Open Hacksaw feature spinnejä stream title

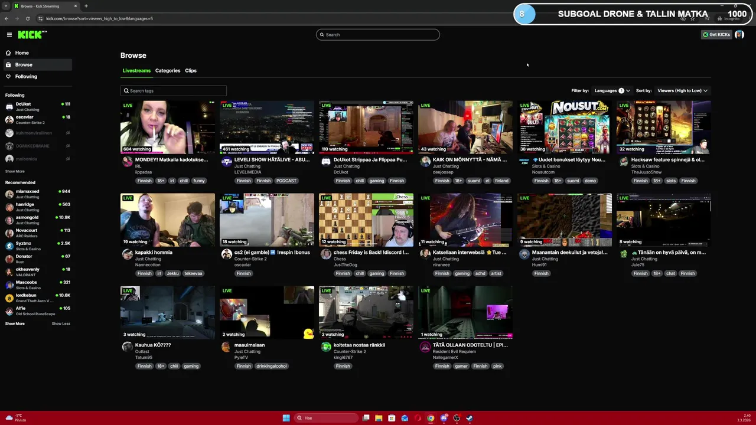pyautogui.click(x=667, y=159)
